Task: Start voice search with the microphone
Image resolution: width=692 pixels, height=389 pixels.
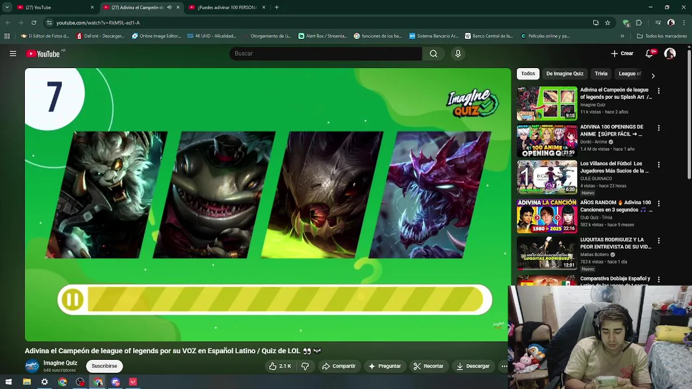Action: [458, 53]
